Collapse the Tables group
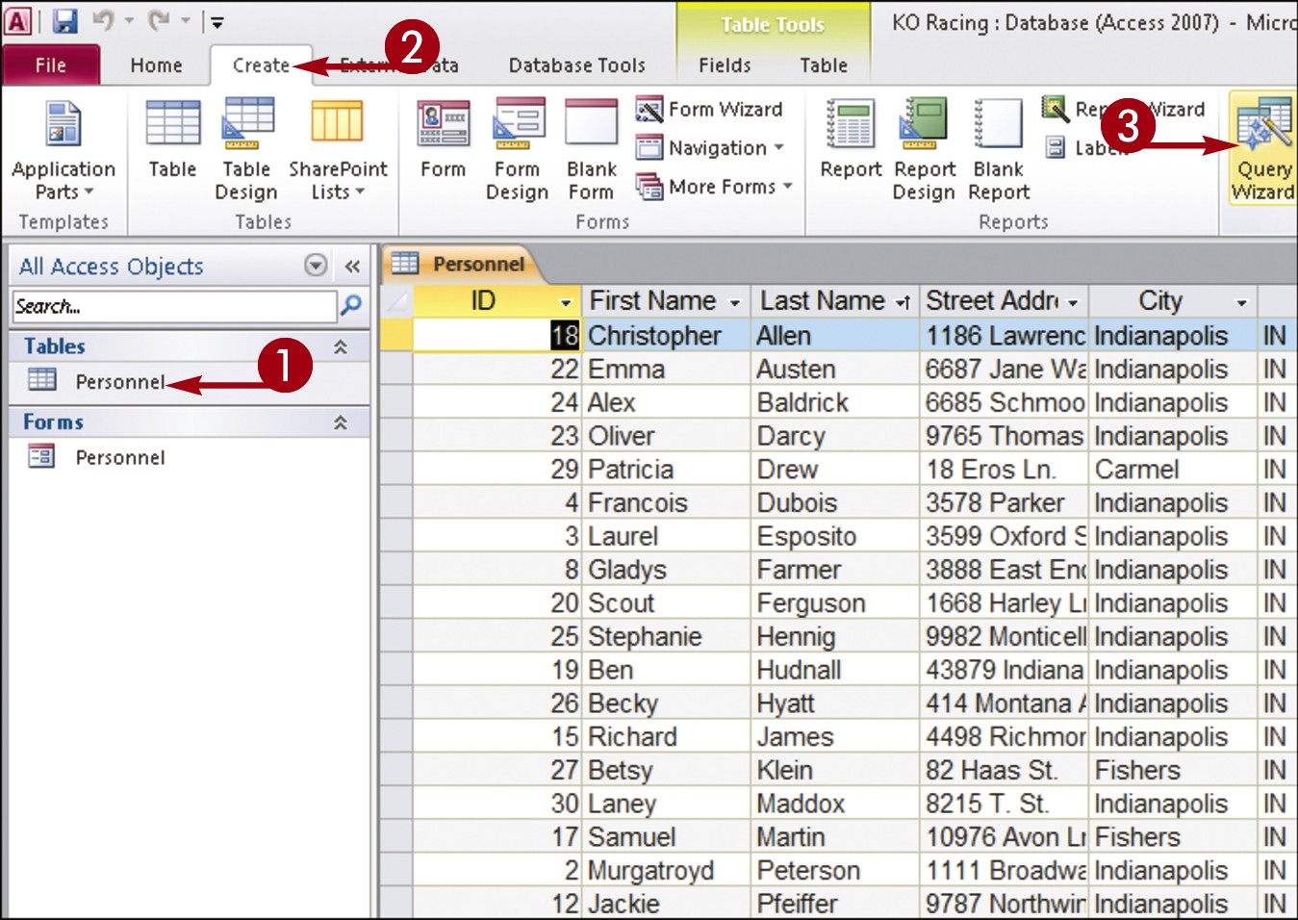1298x920 pixels. click(x=340, y=346)
